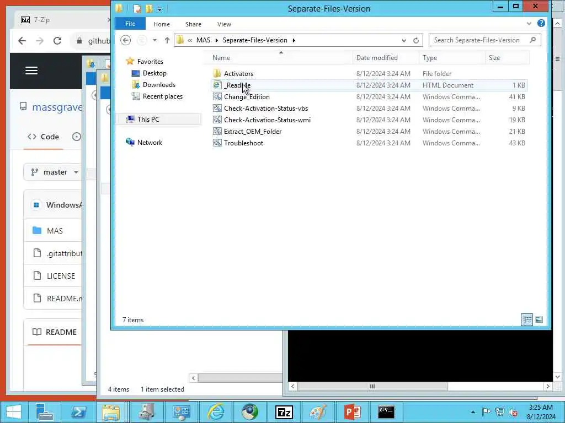Open MAS folder link on GitHub
This screenshot has height=423, width=565.
tap(55, 231)
